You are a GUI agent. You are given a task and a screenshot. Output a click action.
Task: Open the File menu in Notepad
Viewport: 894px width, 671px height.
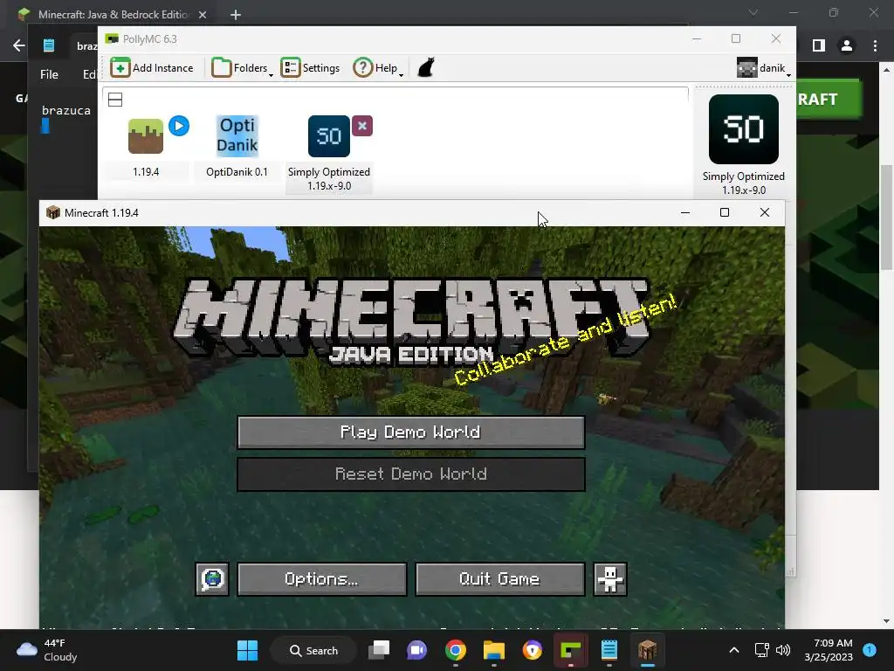[x=49, y=75]
